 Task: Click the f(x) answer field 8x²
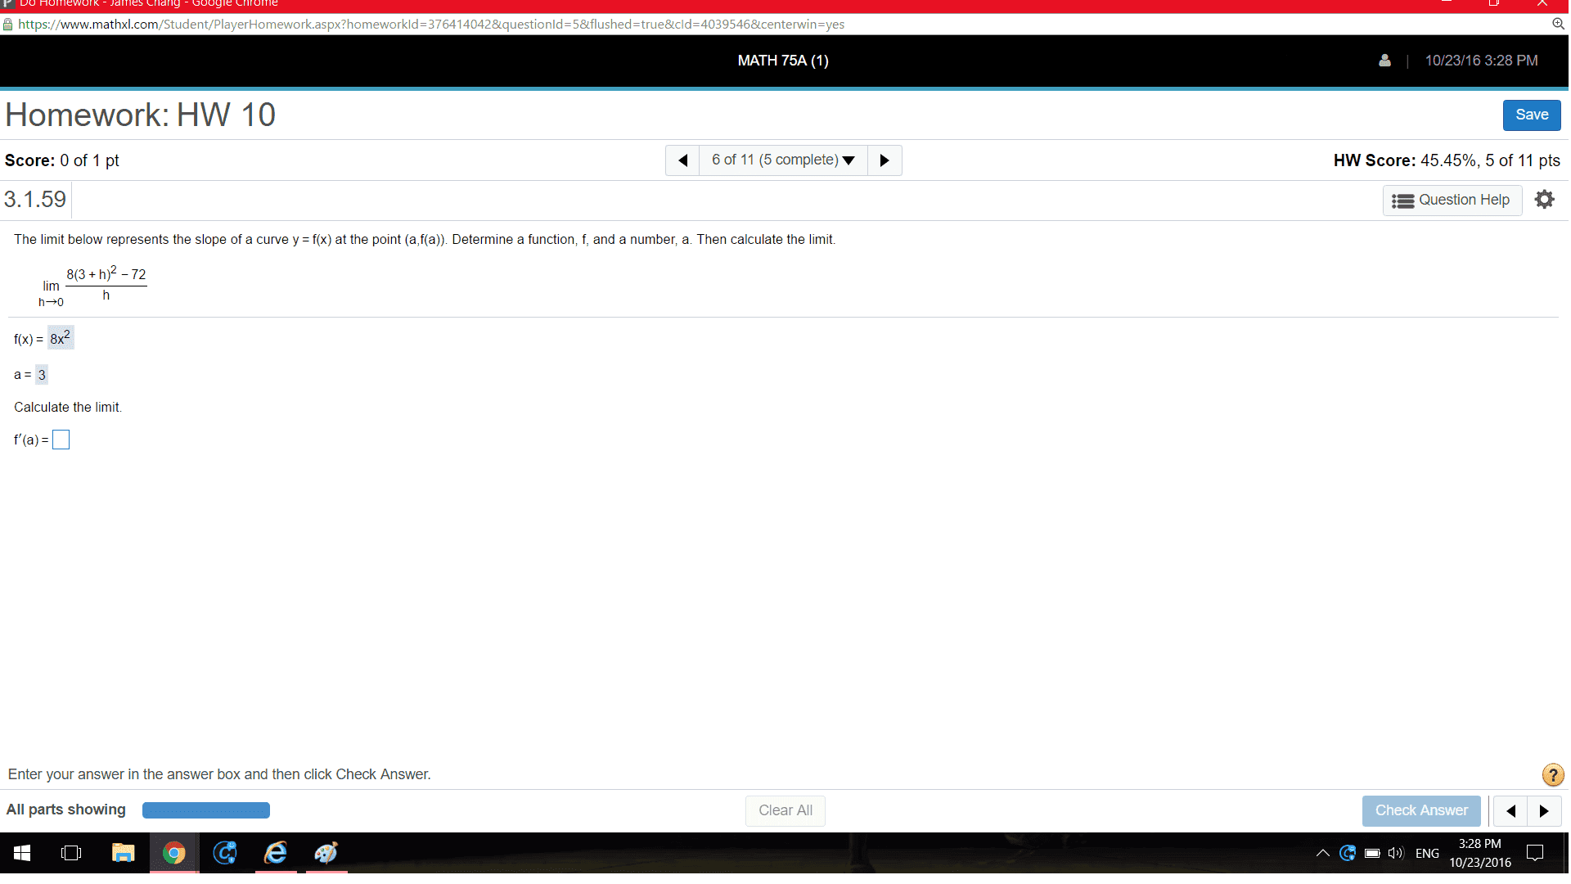61,338
